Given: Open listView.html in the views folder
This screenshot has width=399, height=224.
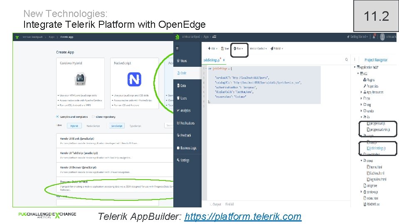Looking at the screenshot, I should pos(376,173).
